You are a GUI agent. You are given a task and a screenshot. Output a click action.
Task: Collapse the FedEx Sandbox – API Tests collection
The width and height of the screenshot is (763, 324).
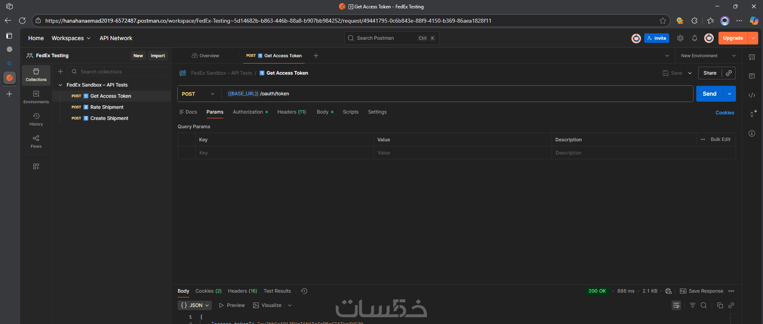pyautogui.click(x=60, y=85)
